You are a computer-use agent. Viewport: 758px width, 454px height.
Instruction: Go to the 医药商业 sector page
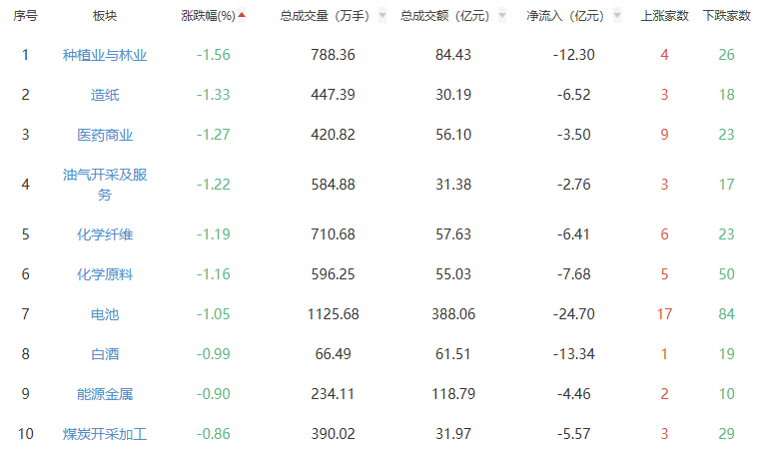[x=105, y=135]
